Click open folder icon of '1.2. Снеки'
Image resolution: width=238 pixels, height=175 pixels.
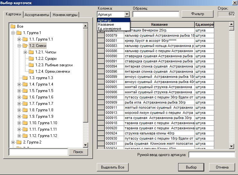click(25, 46)
